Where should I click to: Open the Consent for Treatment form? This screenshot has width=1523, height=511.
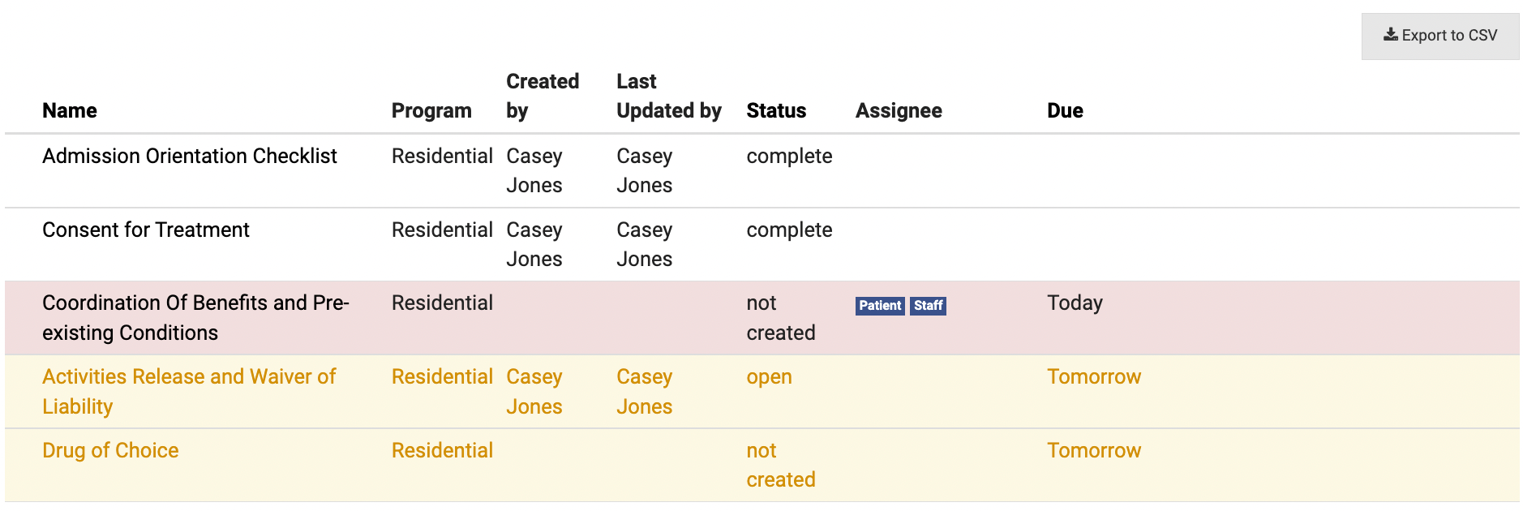(145, 230)
